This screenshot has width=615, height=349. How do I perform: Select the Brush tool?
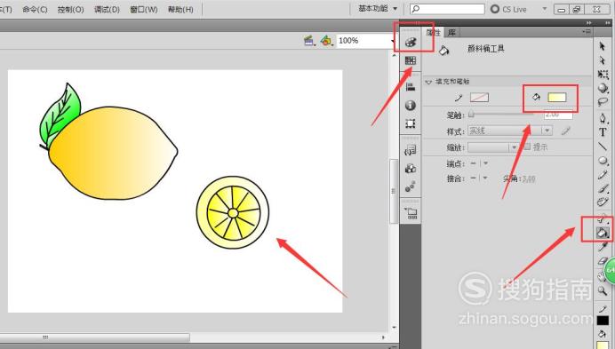pyautogui.click(x=603, y=188)
